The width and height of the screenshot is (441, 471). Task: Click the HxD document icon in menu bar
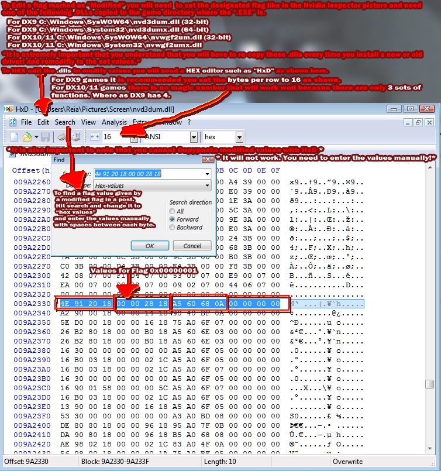[13, 122]
